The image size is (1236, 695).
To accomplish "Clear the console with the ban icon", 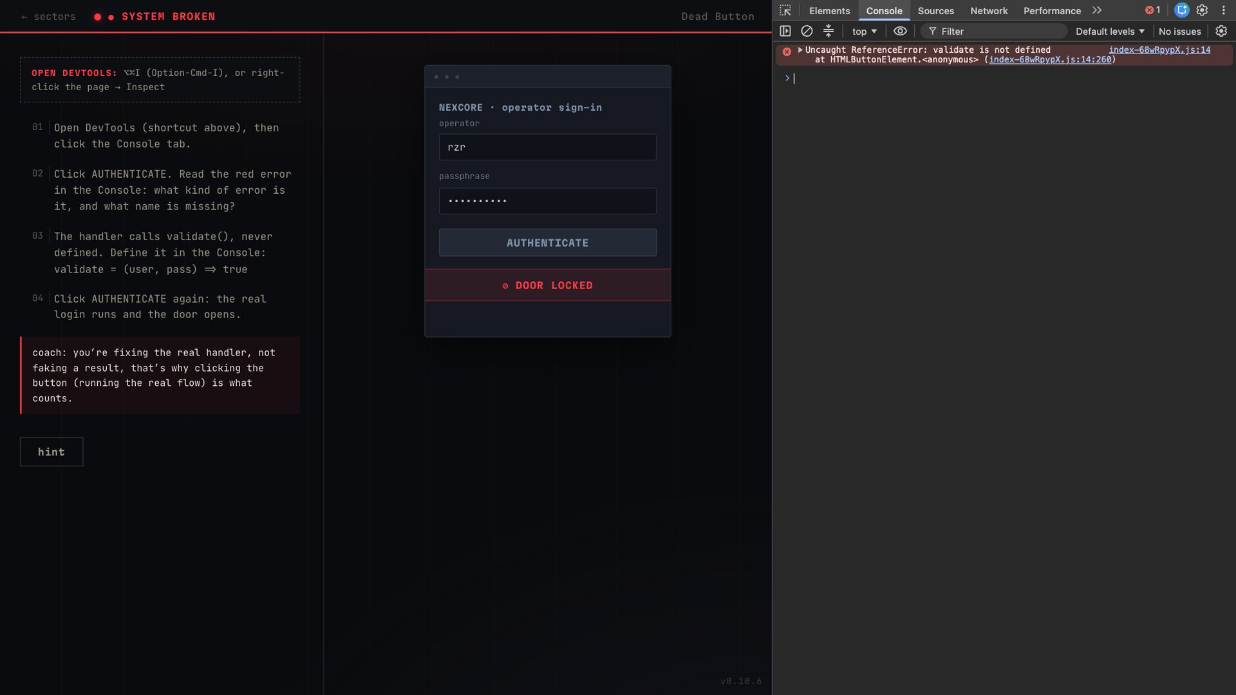I will point(807,31).
